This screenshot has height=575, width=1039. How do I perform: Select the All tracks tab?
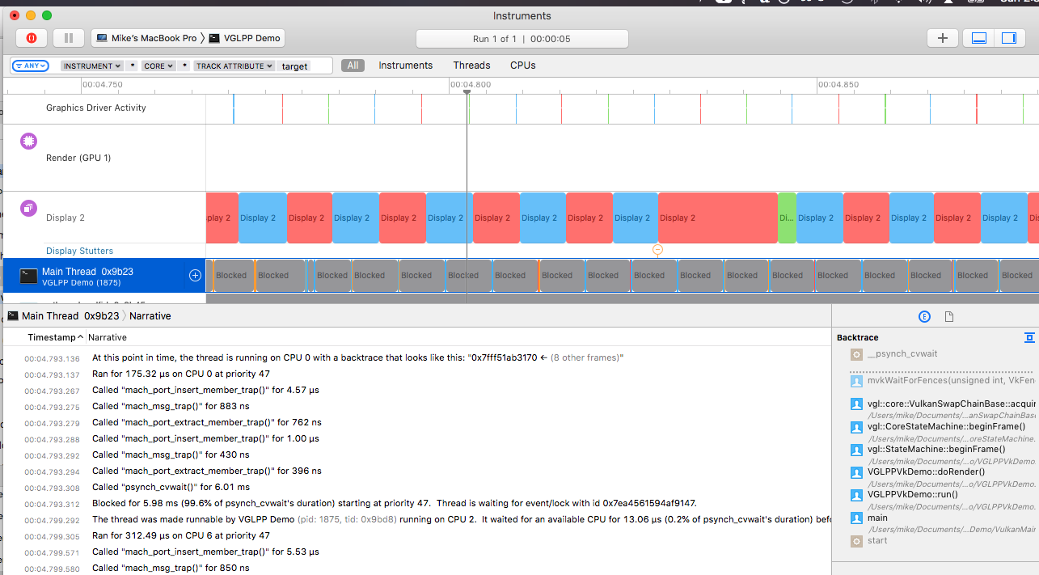[x=353, y=66]
